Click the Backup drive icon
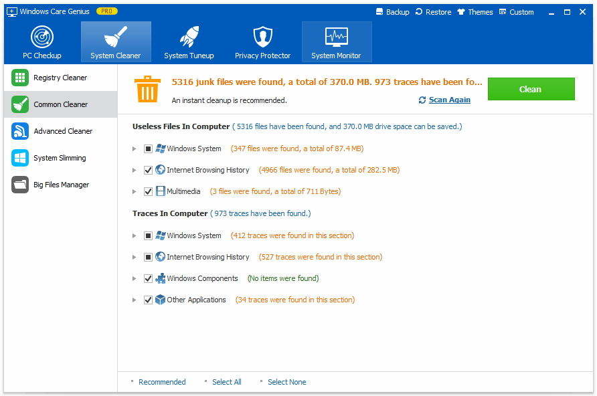This screenshot has height=396, width=597. tap(379, 12)
